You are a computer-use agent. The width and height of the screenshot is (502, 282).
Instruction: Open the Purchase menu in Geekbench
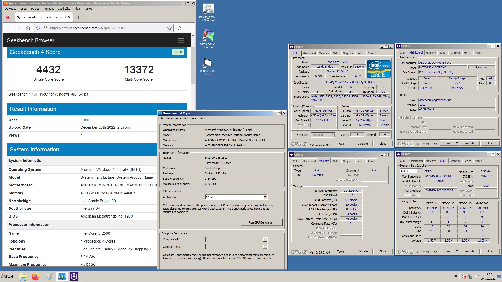[190, 118]
